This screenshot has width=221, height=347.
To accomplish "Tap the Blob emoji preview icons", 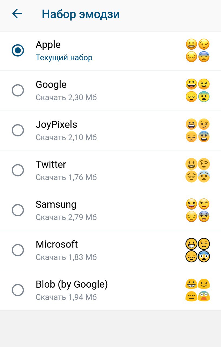I will (198, 290).
